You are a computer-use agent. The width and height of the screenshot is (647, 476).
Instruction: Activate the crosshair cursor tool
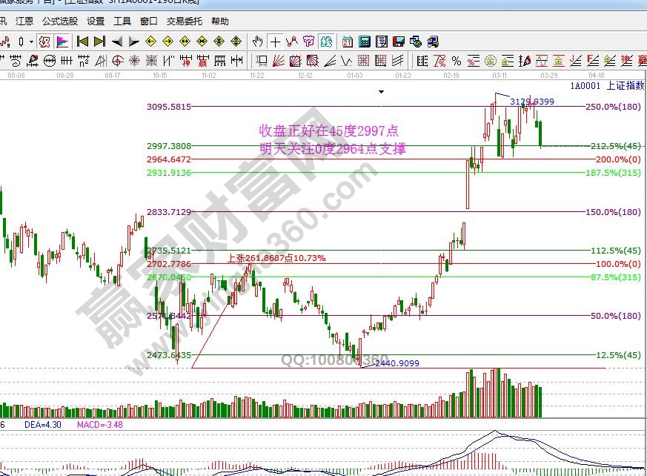click(275, 42)
